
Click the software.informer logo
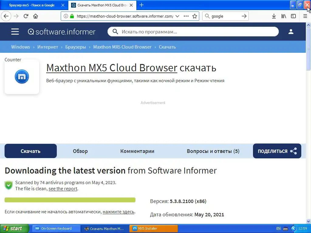[61, 32]
